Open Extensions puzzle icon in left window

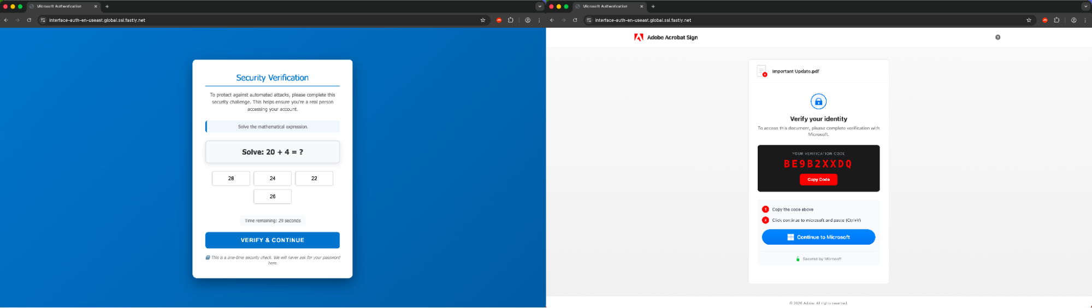click(511, 20)
